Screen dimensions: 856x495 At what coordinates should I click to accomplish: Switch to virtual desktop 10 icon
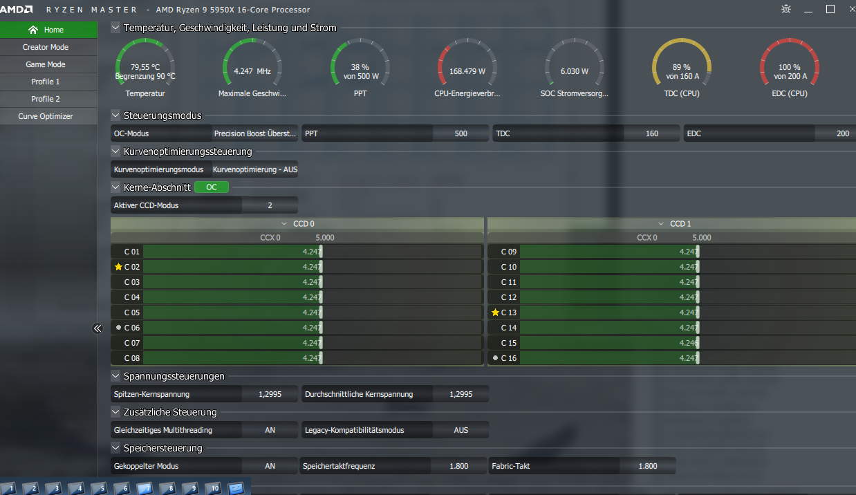(x=213, y=488)
